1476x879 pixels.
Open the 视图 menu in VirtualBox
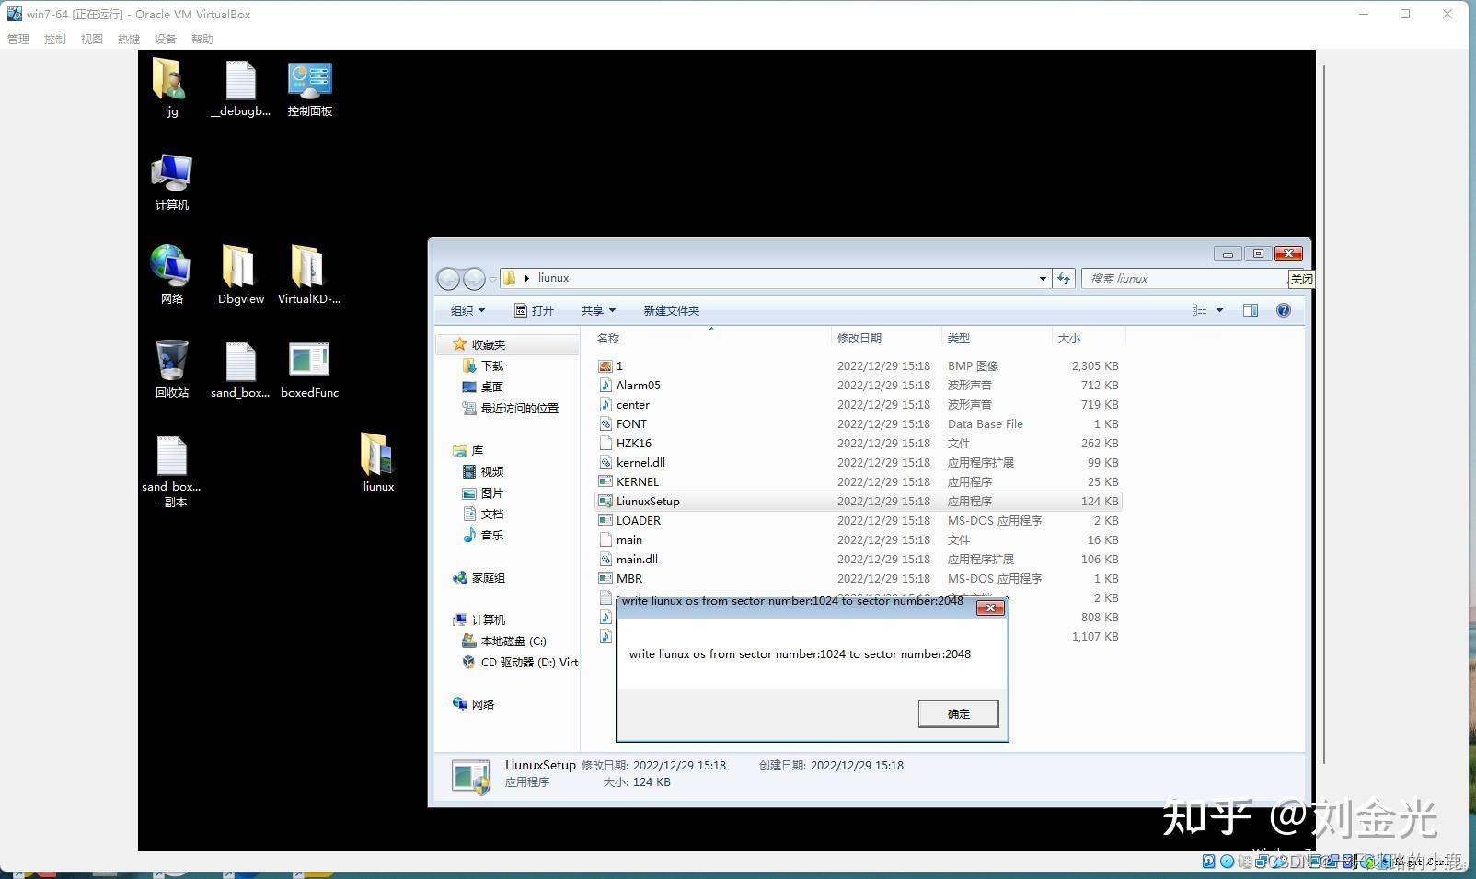coord(92,39)
